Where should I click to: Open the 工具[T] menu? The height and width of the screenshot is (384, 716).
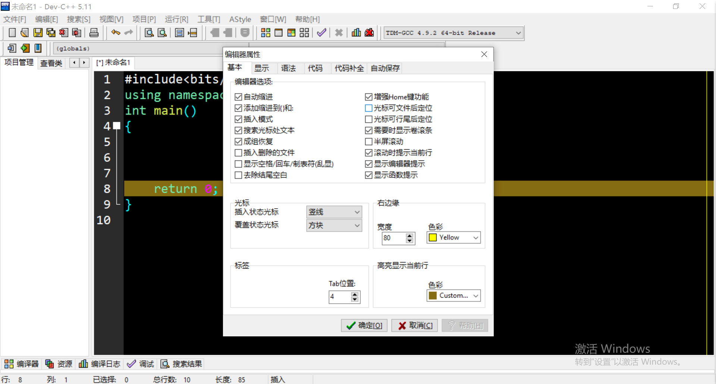[209, 19]
